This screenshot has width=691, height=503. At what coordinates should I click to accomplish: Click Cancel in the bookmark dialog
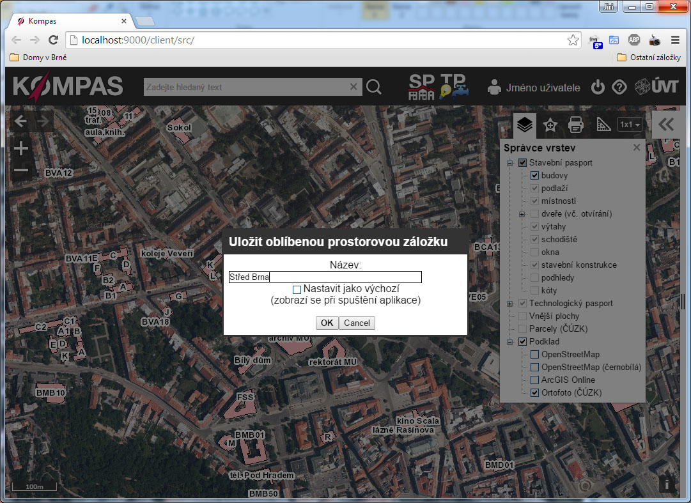357,323
